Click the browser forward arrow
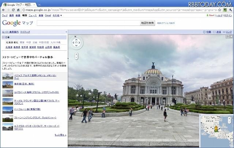This screenshot has height=148, width=234. (x=8, y=10)
